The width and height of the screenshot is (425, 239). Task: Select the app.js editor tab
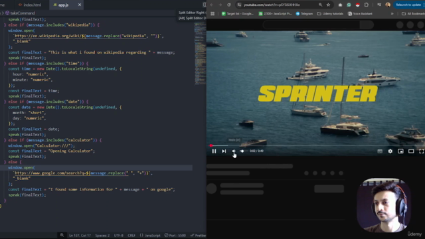[x=63, y=5]
